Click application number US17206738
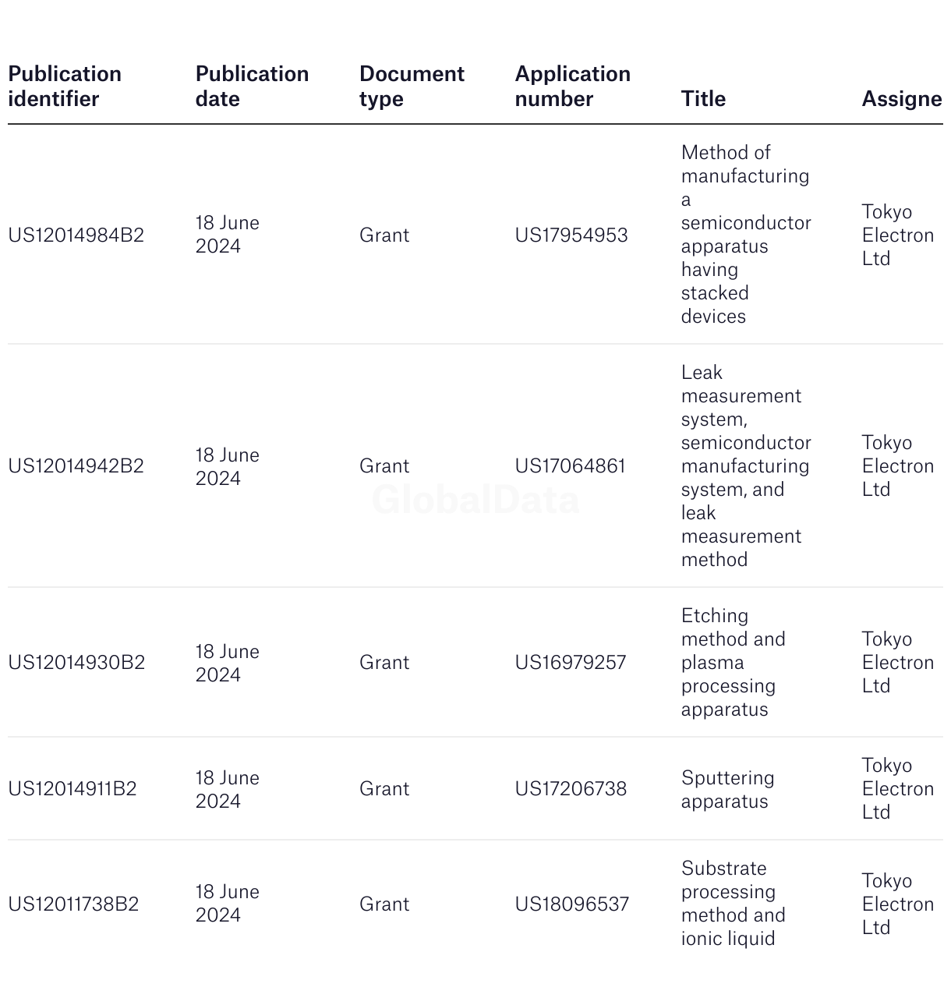The image size is (951, 998). tap(571, 788)
